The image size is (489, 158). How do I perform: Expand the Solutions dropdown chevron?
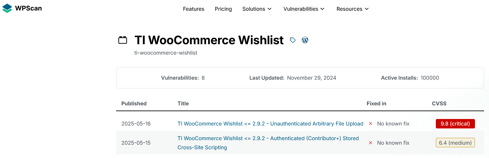(x=269, y=9)
